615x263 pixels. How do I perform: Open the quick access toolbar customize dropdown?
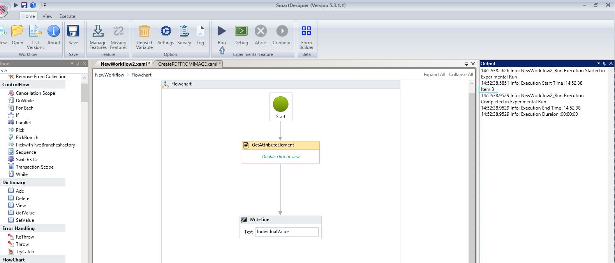pos(45,5)
